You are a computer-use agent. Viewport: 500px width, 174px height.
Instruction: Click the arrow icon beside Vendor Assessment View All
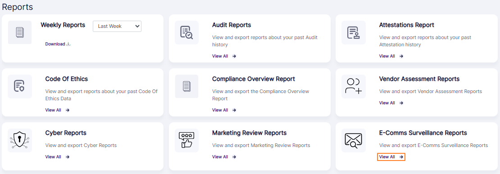(401, 103)
